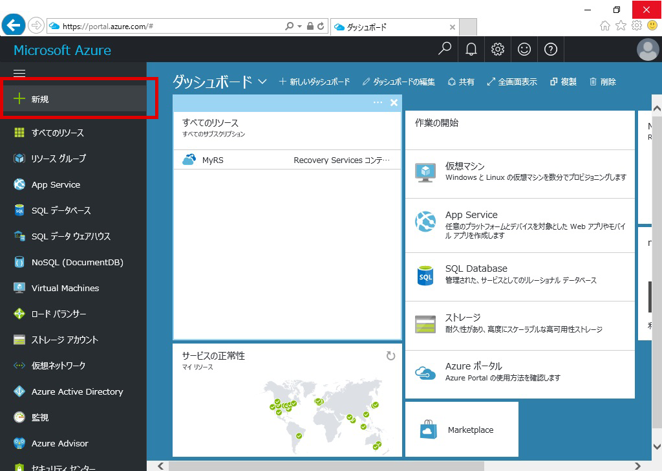Click 新しいダッシュボード button
Screen dimensions: 662x471
(315, 82)
